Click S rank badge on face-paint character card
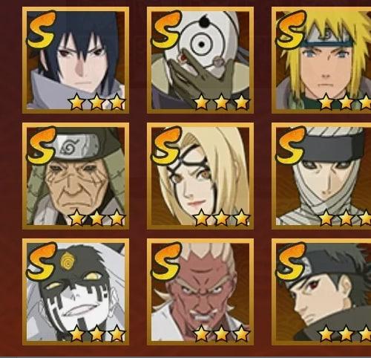Viewport: 371px width, 358px height. click(42, 261)
